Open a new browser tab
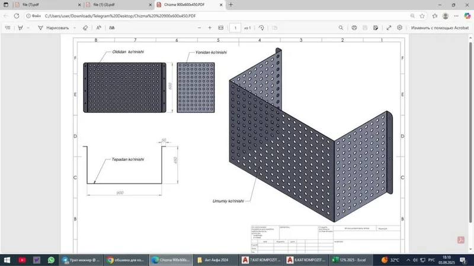The image size is (474, 266). 231,5
